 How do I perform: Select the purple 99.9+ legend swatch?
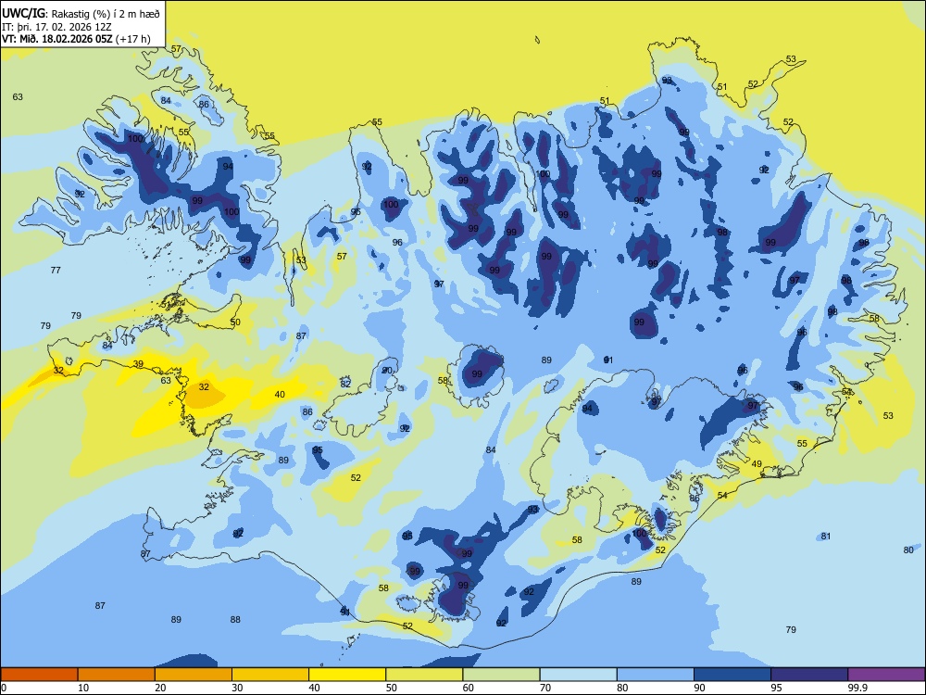[x=886, y=675]
